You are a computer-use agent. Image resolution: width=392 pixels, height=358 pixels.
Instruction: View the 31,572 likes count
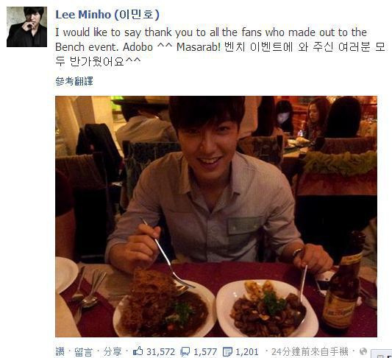tap(161, 352)
